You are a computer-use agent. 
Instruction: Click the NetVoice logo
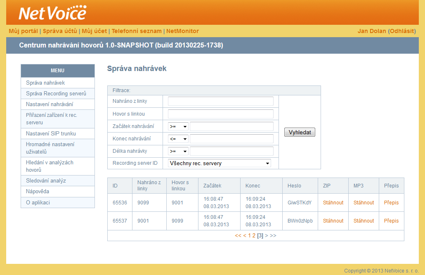click(x=52, y=13)
